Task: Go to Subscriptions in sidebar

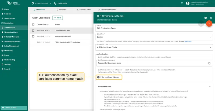Action: (14, 18)
